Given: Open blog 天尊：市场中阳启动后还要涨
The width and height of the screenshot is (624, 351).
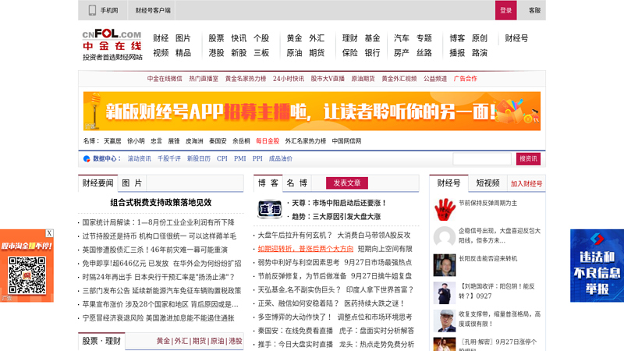Looking at the screenshot, I should (x=339, y=203).
